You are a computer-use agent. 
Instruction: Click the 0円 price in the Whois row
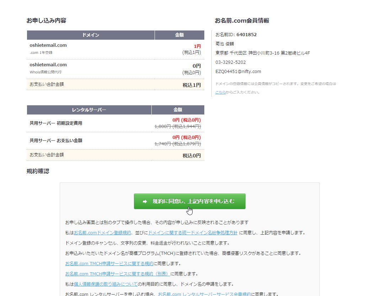(x=197, y=66)
